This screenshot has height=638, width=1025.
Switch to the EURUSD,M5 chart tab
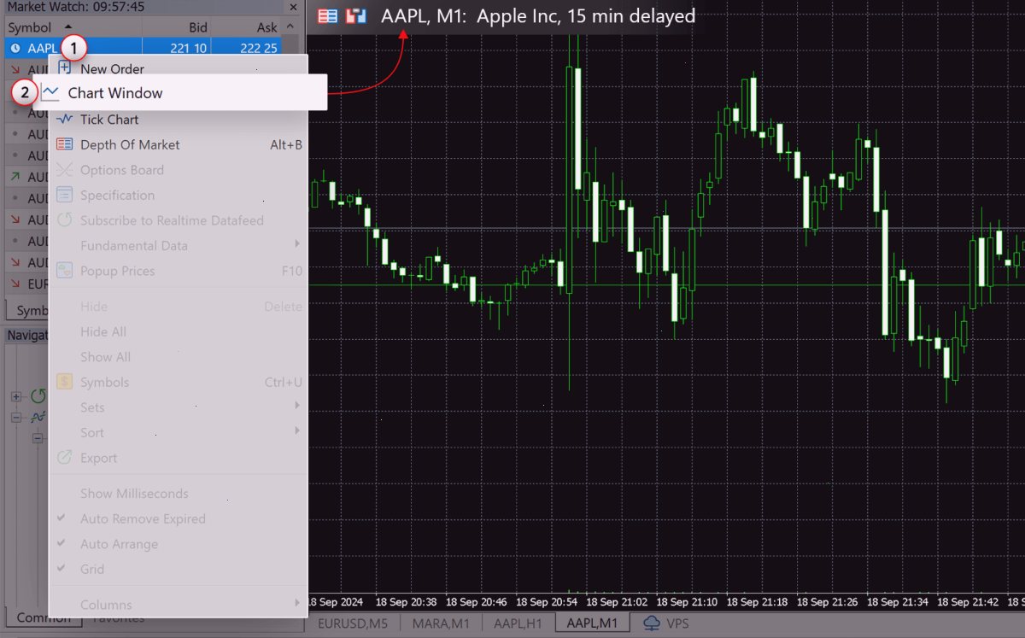(x=353, y=623)
